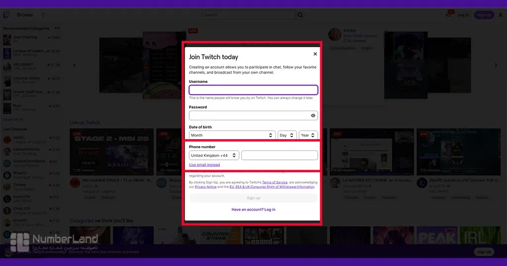Open the notifications inbox icon in the top bar
The width and height of the screenshot is (507, 266).
(x=449, y=14)
